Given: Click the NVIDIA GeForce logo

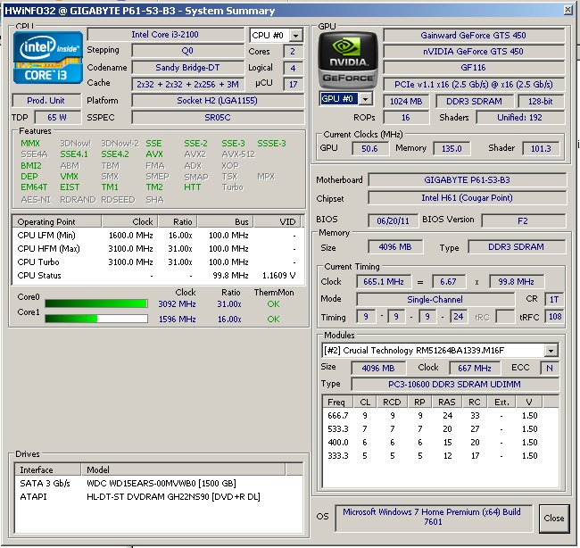Looking at the screenshot, I should click(x=348, y=58).
